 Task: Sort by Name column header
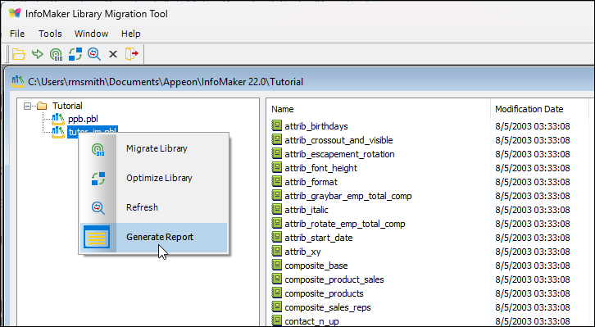[x=282, y=109]
